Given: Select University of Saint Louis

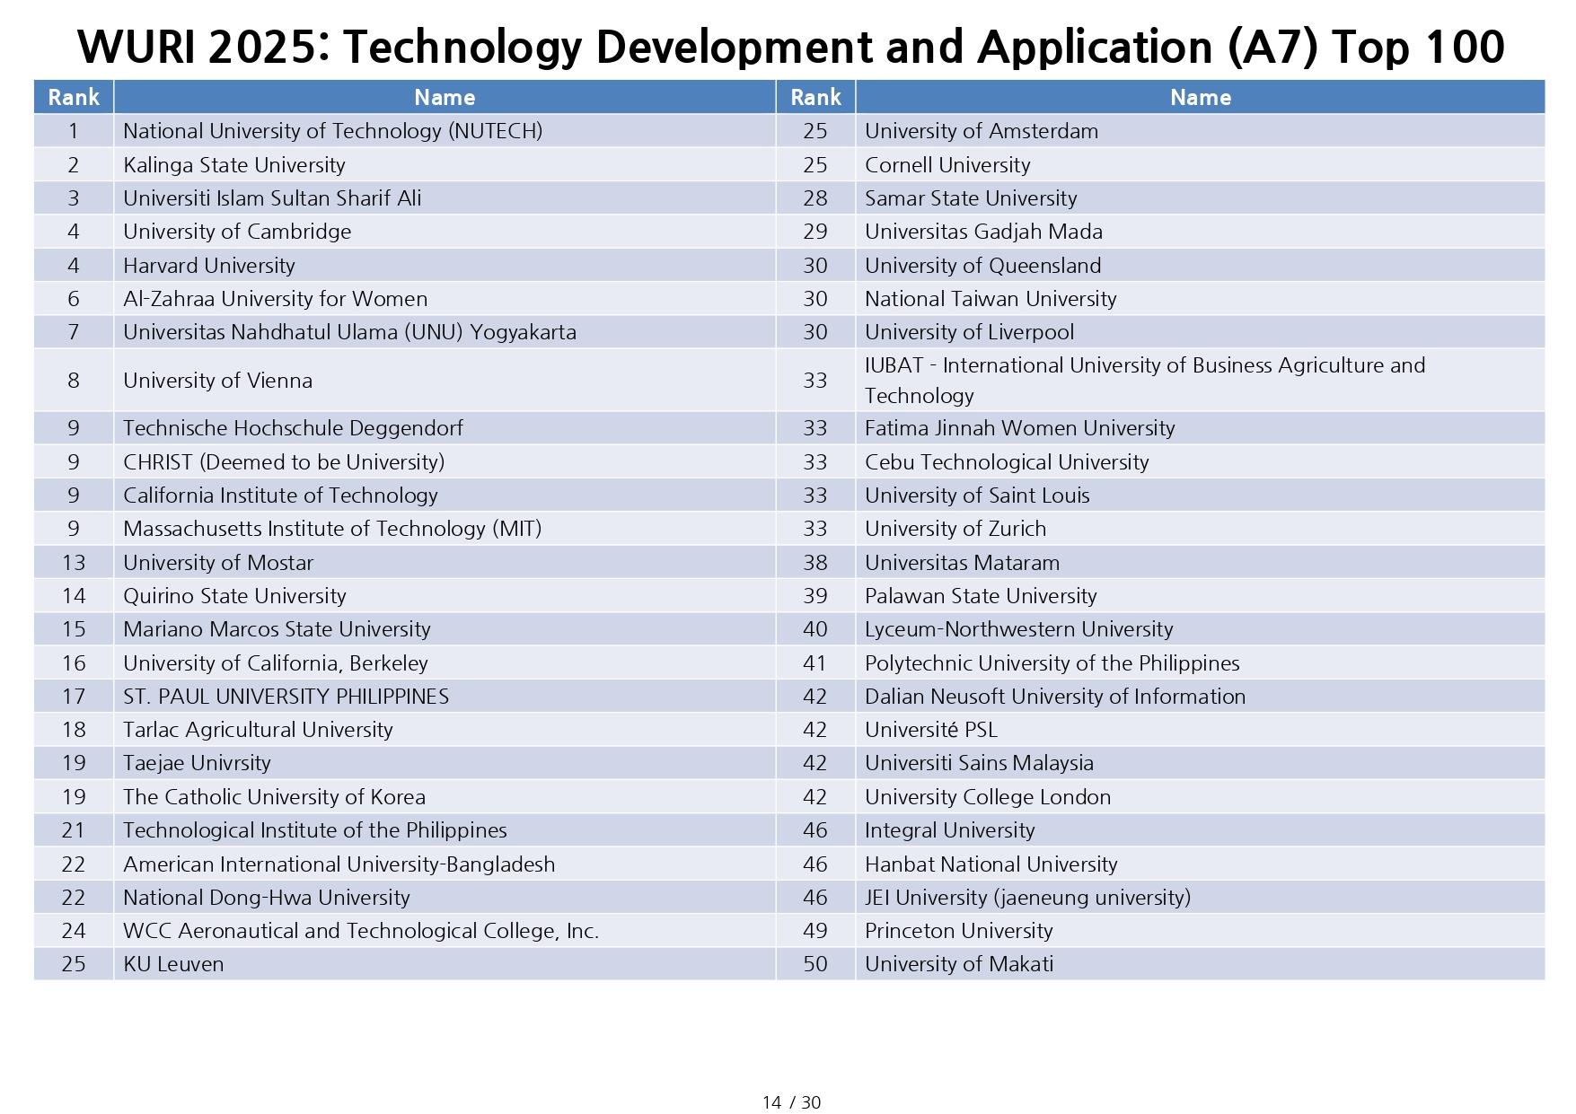Looking at the screenshot, I should 977,496.
